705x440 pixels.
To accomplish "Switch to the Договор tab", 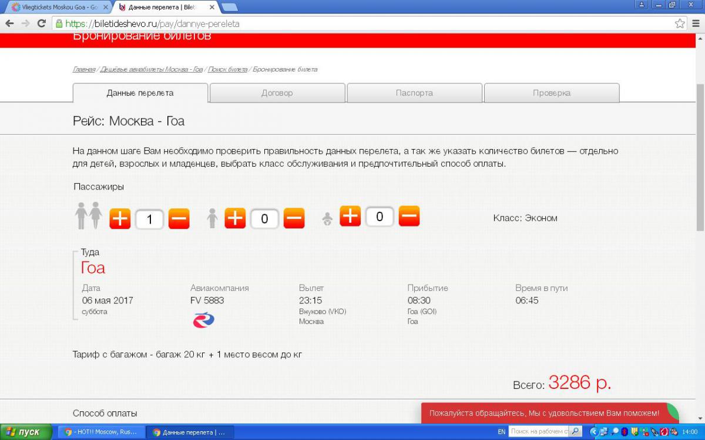I will [277, 93].
